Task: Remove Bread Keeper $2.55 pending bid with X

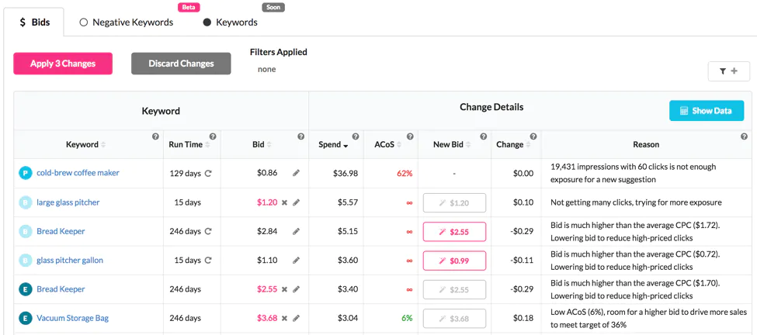Action: pos(284,289)
